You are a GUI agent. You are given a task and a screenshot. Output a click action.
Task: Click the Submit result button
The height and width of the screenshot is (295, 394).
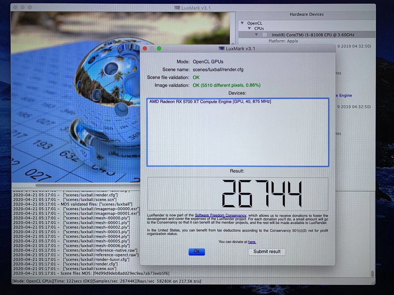pyautogui.click(x=267, y=252)
